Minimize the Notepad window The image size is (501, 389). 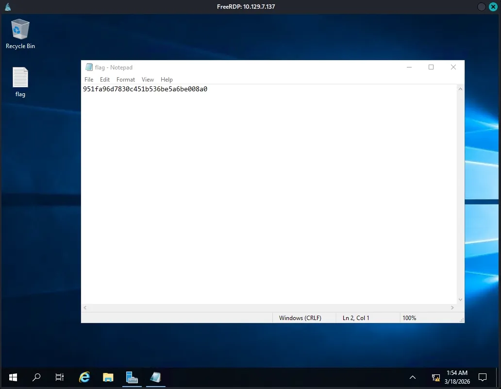pyautogui.click(x=409, y=67)
